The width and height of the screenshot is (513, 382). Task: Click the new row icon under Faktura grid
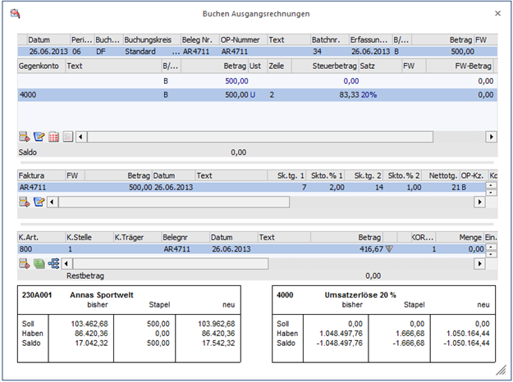click(24, 202)
